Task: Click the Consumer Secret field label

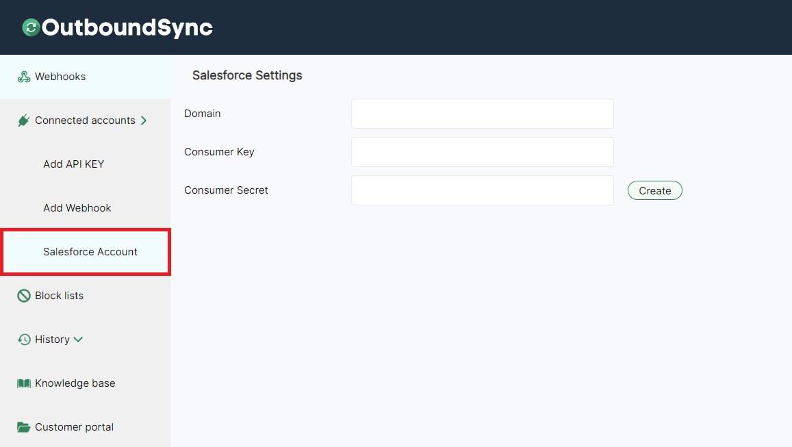Action: point(227,190)
